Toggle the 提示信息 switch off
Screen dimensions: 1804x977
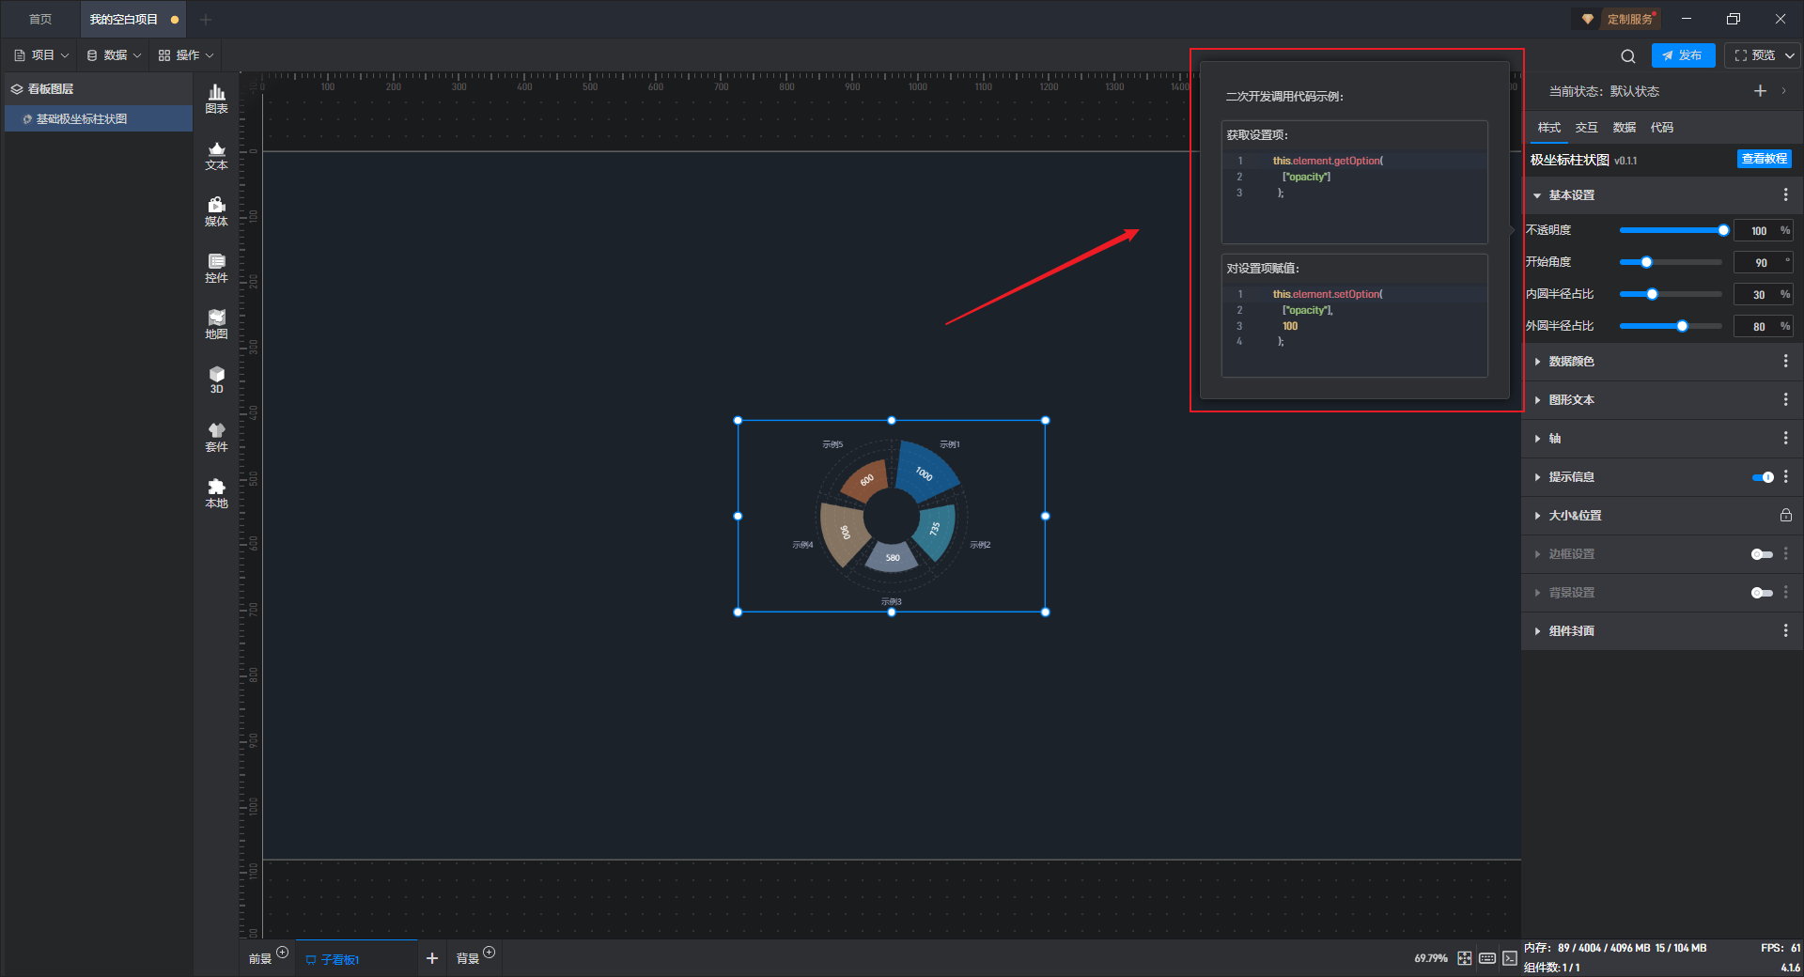(1763, 477)
